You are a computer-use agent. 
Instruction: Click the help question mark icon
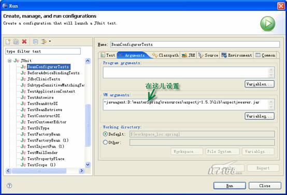pyautogui.click(x=9, y=186)
